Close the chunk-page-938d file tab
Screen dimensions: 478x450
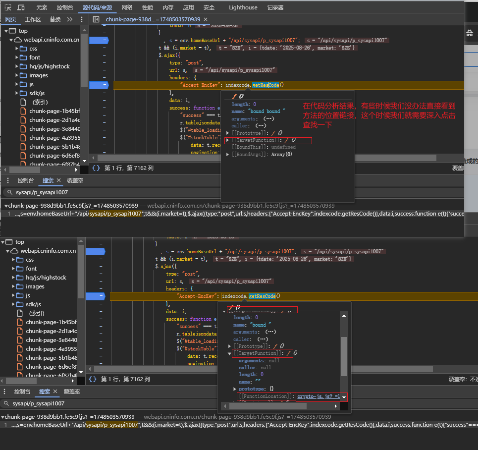pyautogui.click(x=206, y=19)
